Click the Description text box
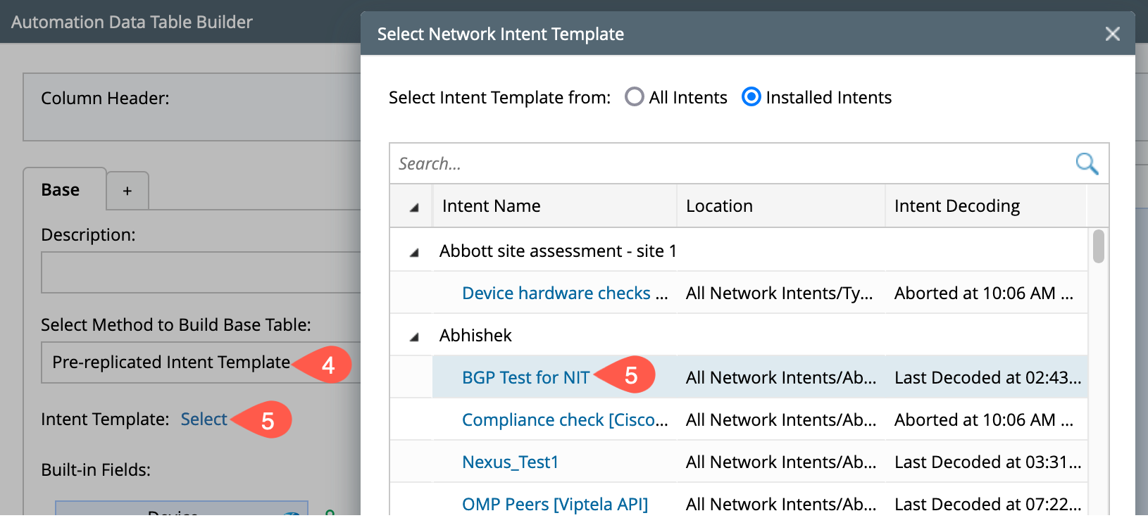 pyautogui.click(x=200, y=272)
